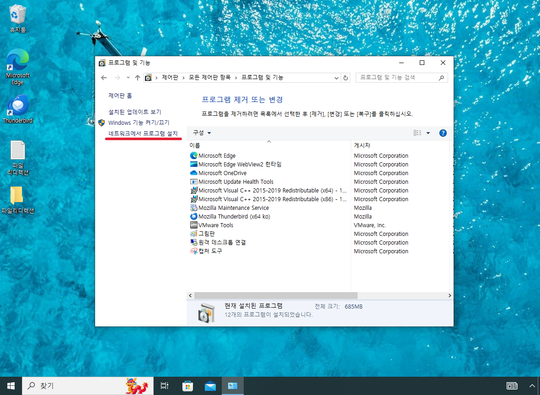Open Windows 기능 켜기/끄기 link
The image size is (540, 395).
point(139,123)
